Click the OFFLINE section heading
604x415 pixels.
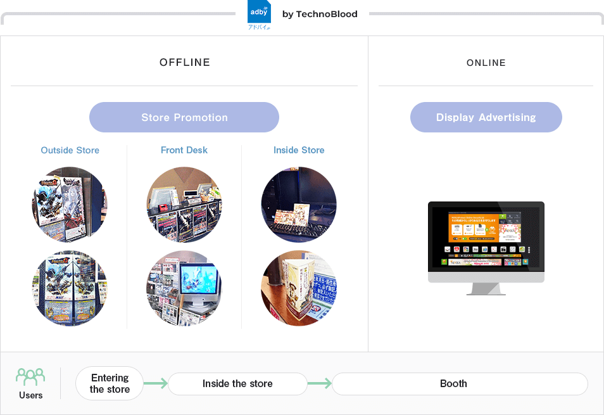[x=184, y=62]
